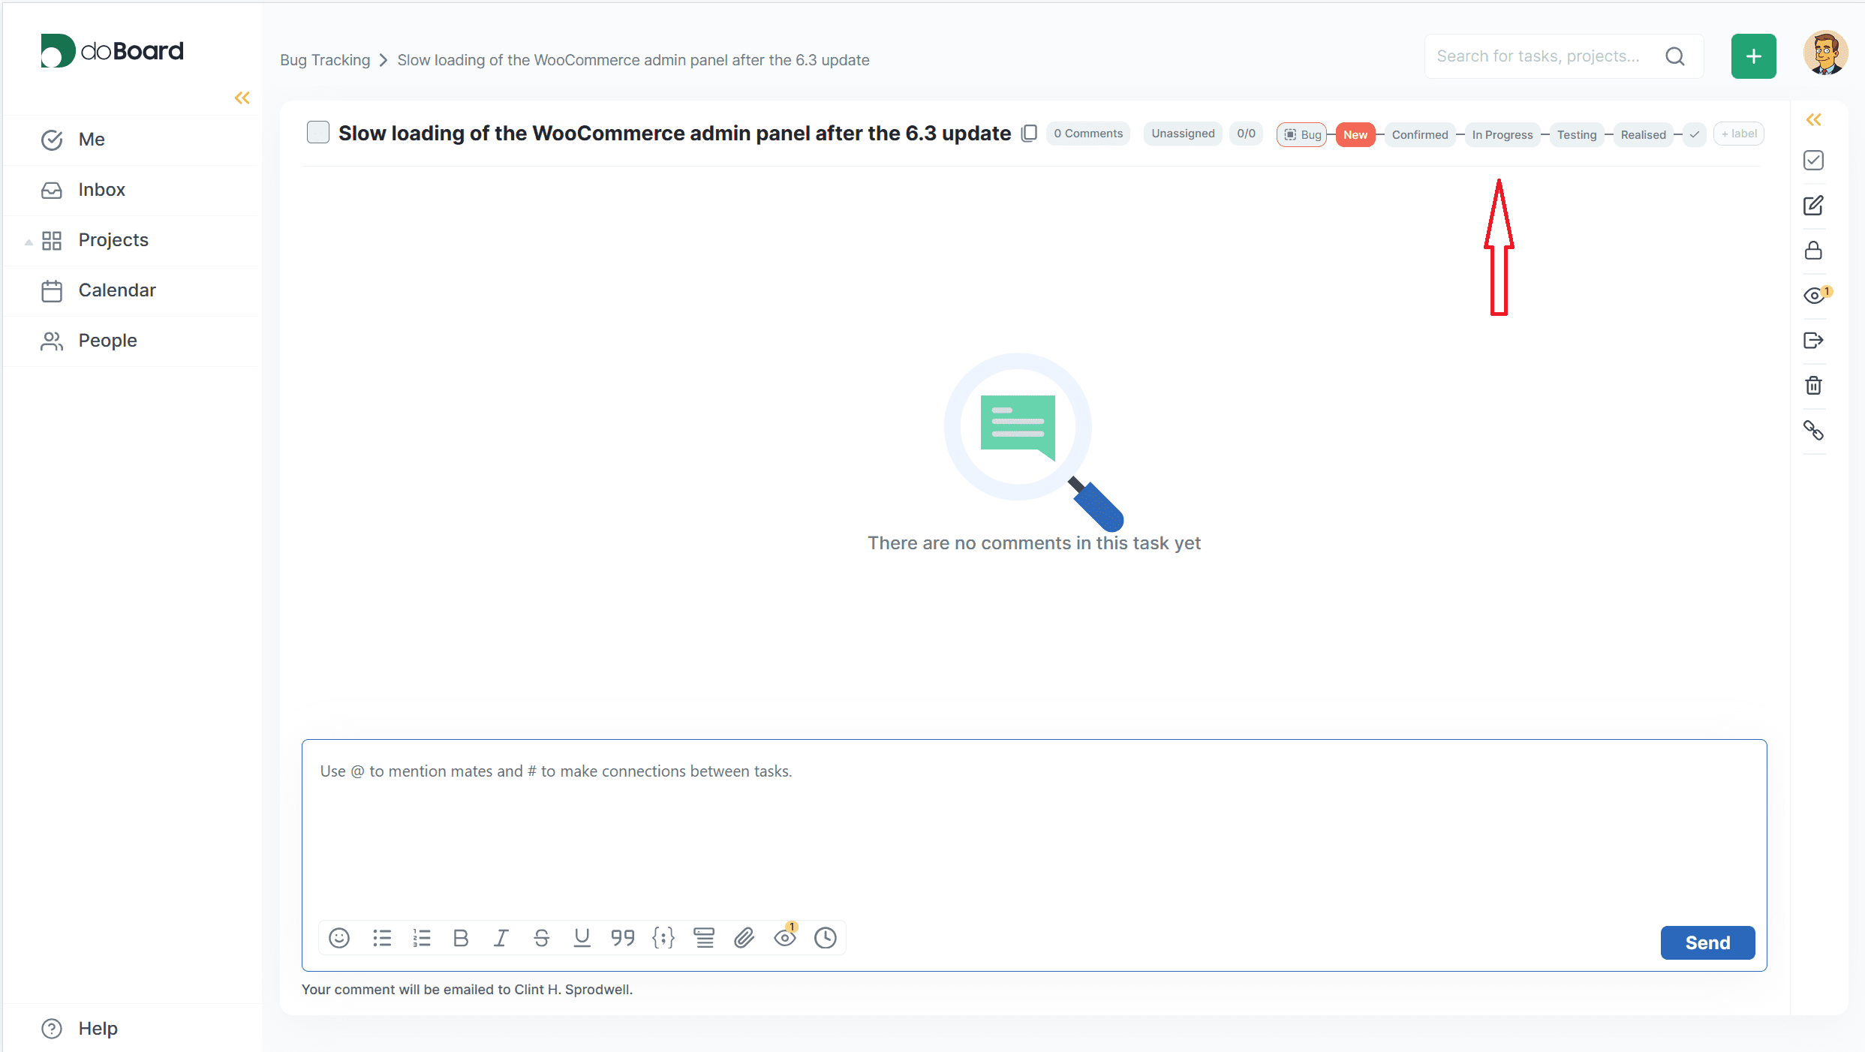Apply bold formatting in comment editor
This screenshot has width=1865, height=1052.
[461, 938]
